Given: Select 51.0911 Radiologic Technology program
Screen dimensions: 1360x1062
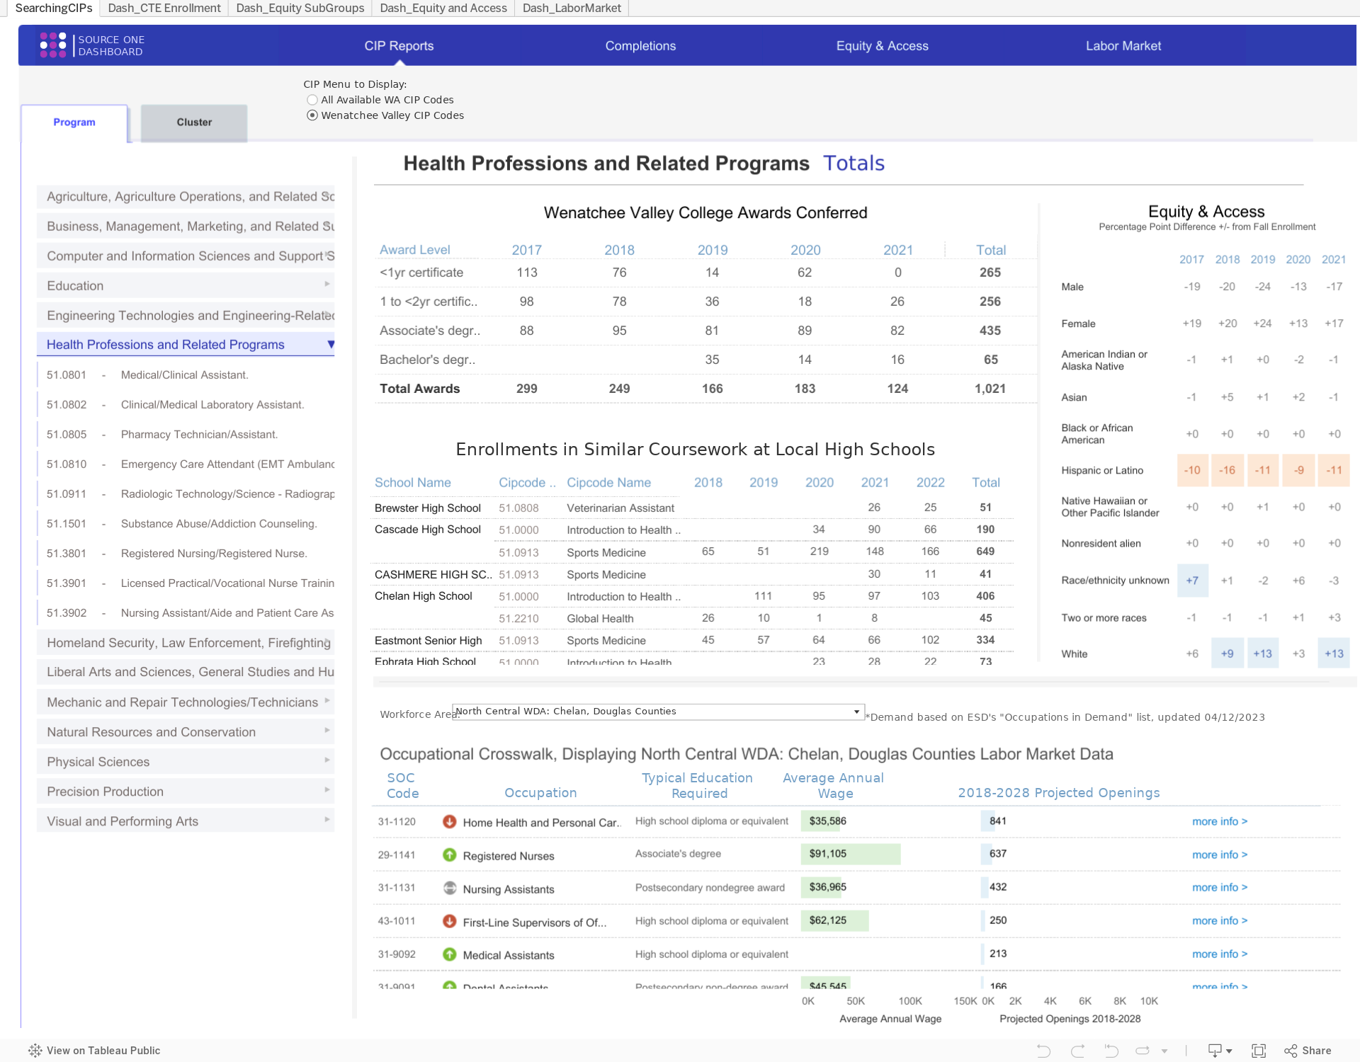Looking at the screenshot, I should pyautogui.click(x=186, y=494).
